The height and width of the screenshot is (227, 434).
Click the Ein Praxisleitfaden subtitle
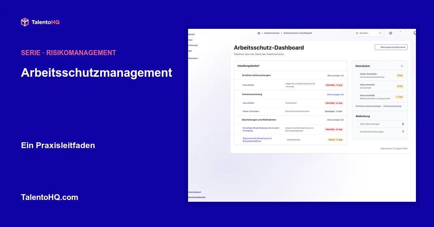click(x=58, y=146)
